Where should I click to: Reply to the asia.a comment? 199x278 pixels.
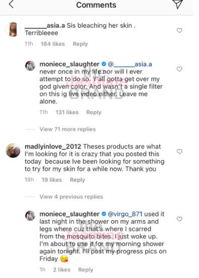80,44
